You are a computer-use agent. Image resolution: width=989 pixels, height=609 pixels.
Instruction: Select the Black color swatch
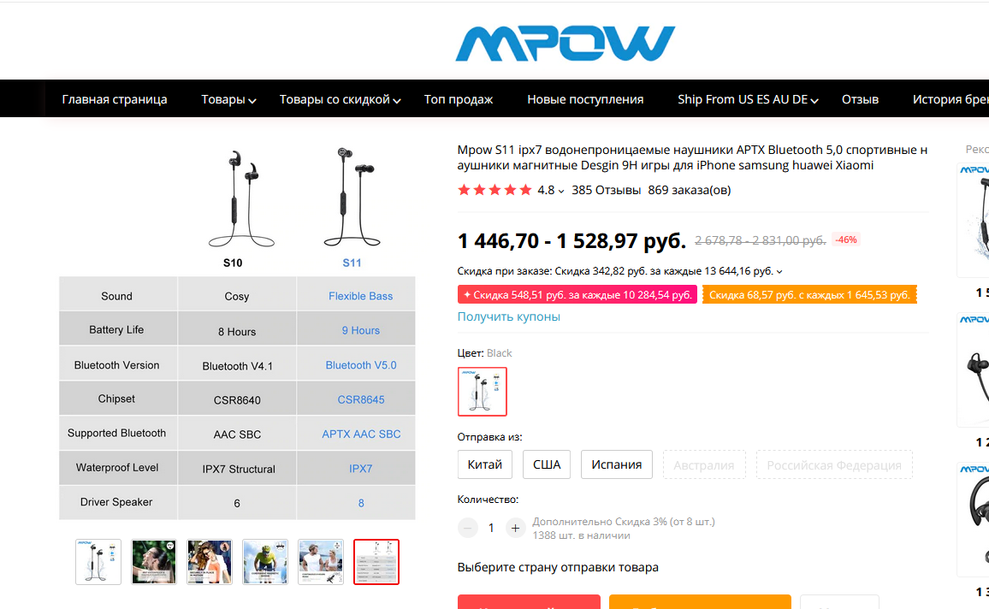[482, 392]
